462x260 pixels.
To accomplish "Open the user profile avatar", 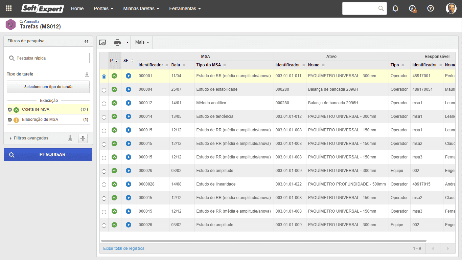I will [x=451, y=8].
